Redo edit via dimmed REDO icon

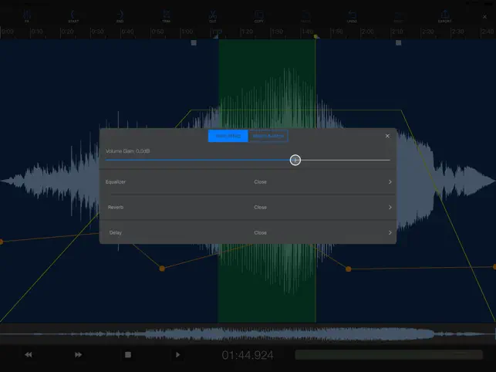(398, 16)
